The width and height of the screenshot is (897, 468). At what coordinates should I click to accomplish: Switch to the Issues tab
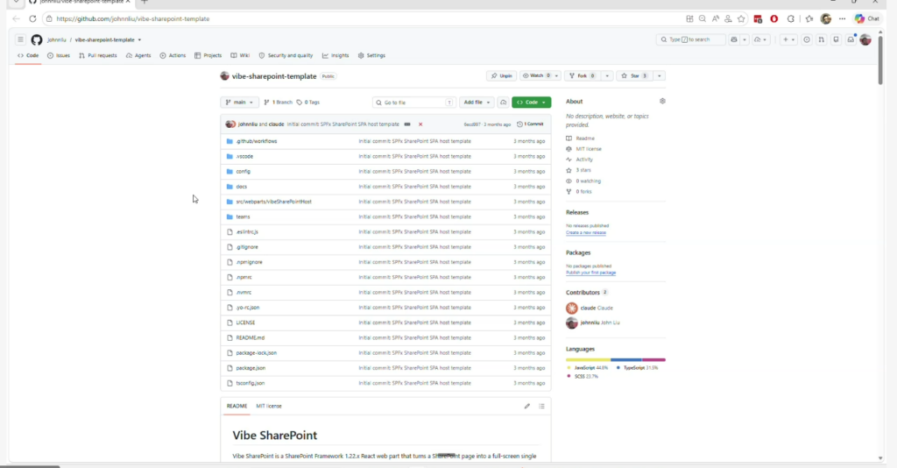tap(59, 55)
